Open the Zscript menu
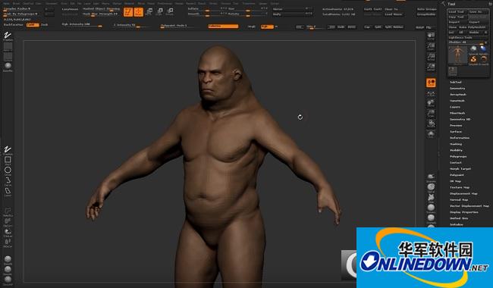Image resolution: width=493 pixels, height=288 pixels. [275, 4]
